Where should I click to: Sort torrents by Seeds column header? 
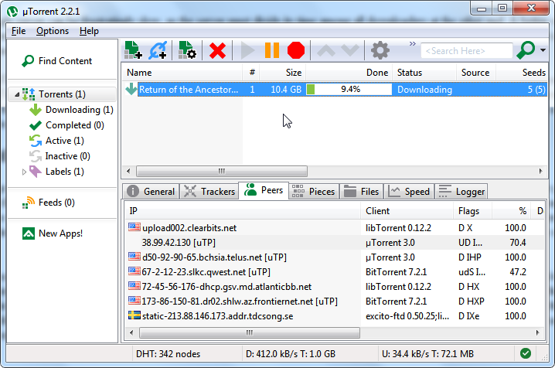coord(521,73)
